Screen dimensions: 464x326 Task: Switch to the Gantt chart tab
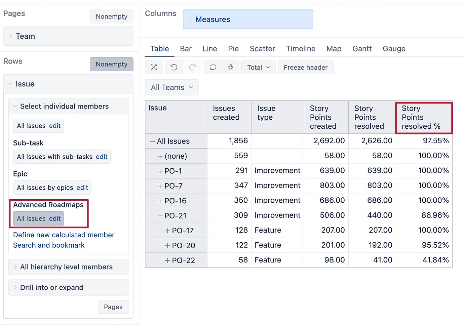tap(362, 49)
